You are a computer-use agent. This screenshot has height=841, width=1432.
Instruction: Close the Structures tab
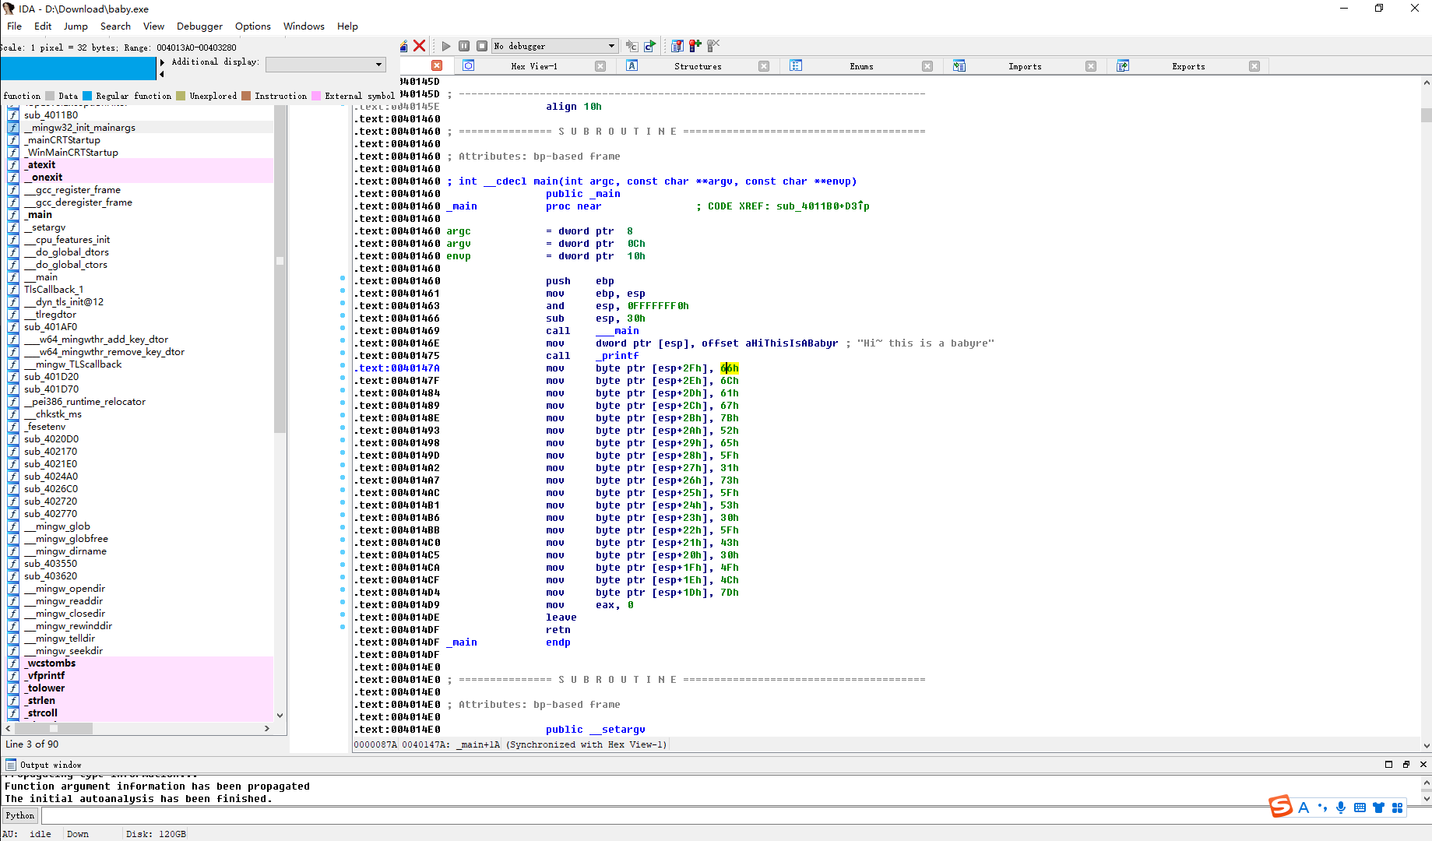764,66
